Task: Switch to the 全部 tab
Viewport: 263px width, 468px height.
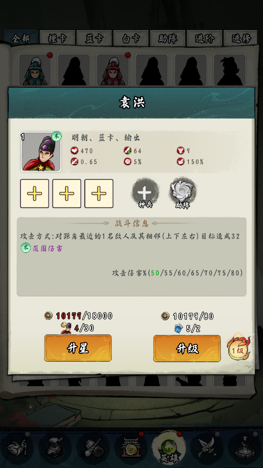Action: pyautogui.click(x=21, y=38)
